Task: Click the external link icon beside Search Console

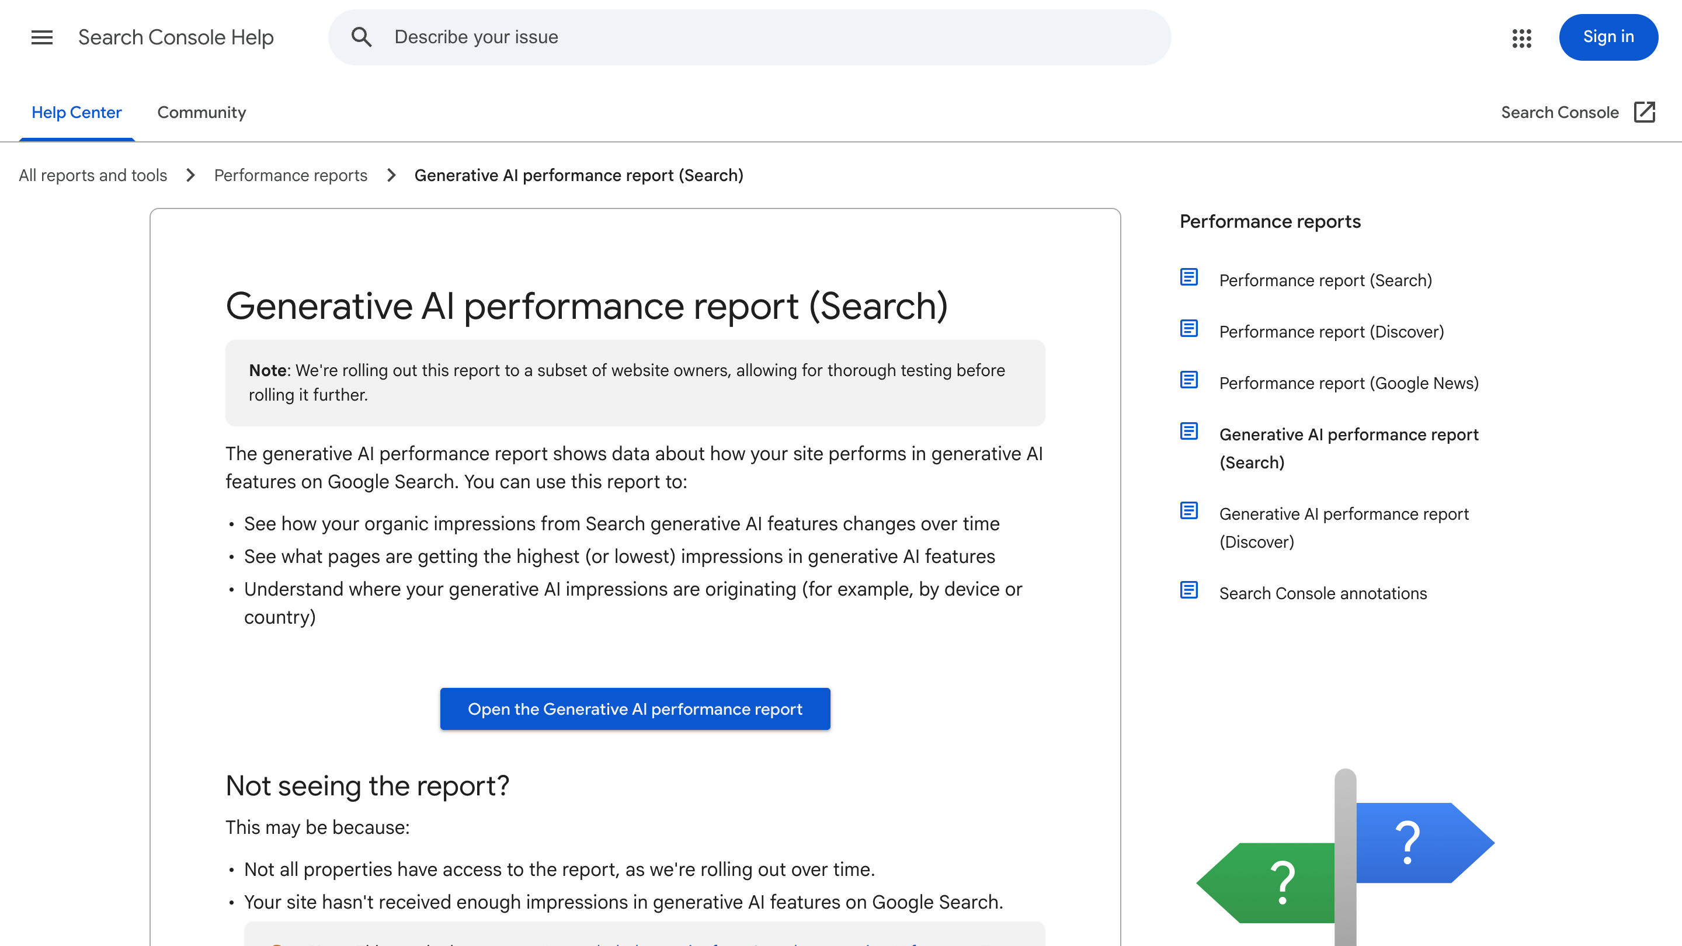Action: (x=1644, y=112)
